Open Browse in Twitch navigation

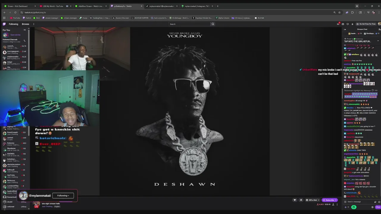tap(26, 24)
